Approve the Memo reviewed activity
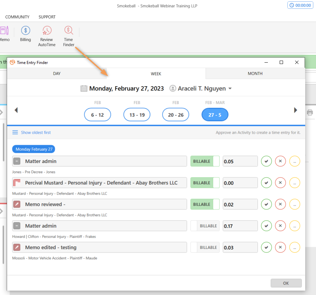The image size is (316, 295). point(267,204)
